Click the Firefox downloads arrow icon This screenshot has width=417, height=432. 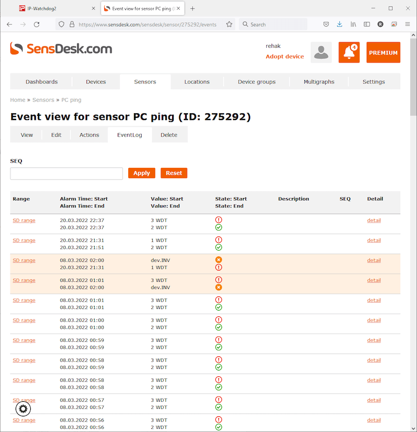tap(339, 24)
